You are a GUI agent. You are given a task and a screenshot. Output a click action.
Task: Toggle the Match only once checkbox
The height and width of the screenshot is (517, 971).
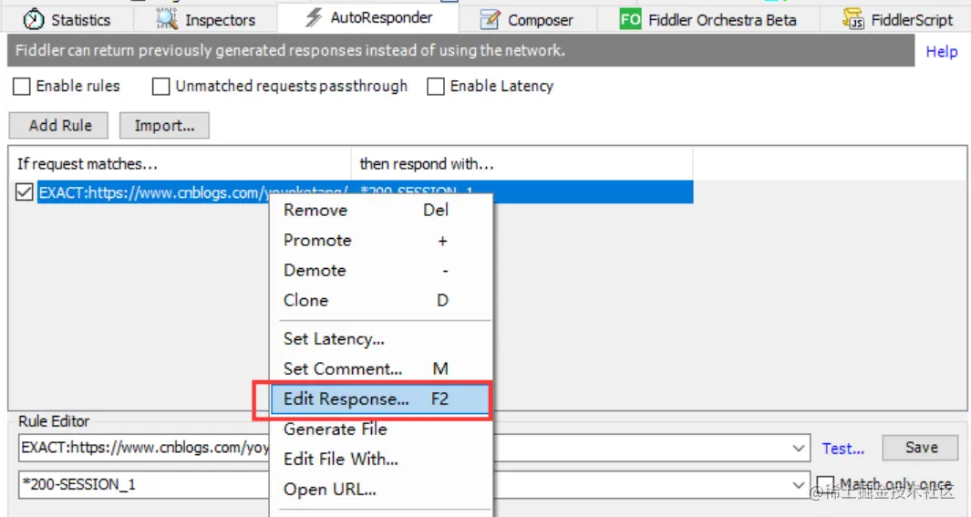(x=825, y=484)
